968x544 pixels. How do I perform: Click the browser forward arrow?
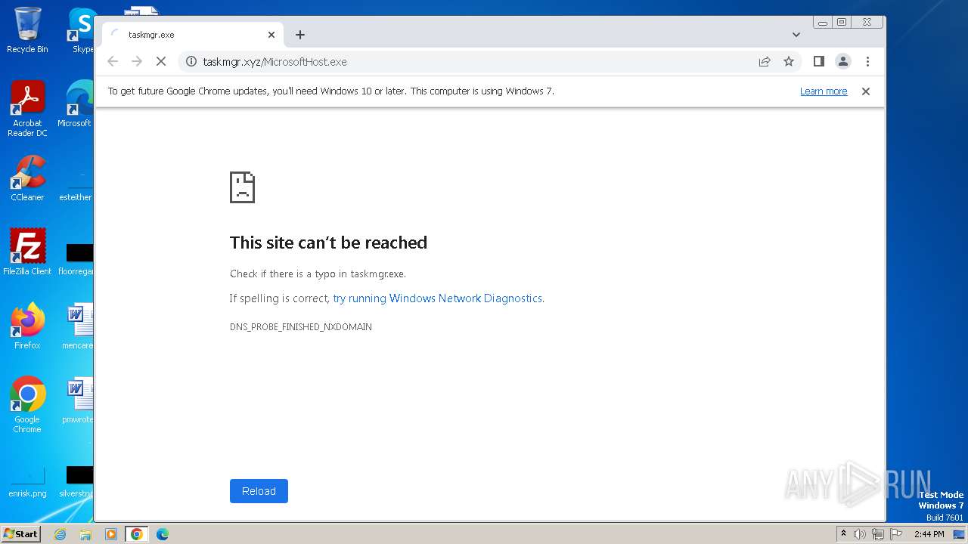(137, 61)
